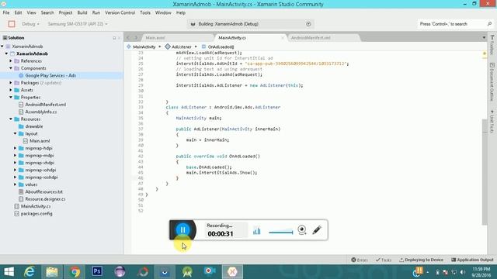
Task: Open the Run menu
Action: coord(96,12)
